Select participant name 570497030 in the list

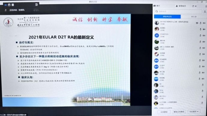(164, 34)
